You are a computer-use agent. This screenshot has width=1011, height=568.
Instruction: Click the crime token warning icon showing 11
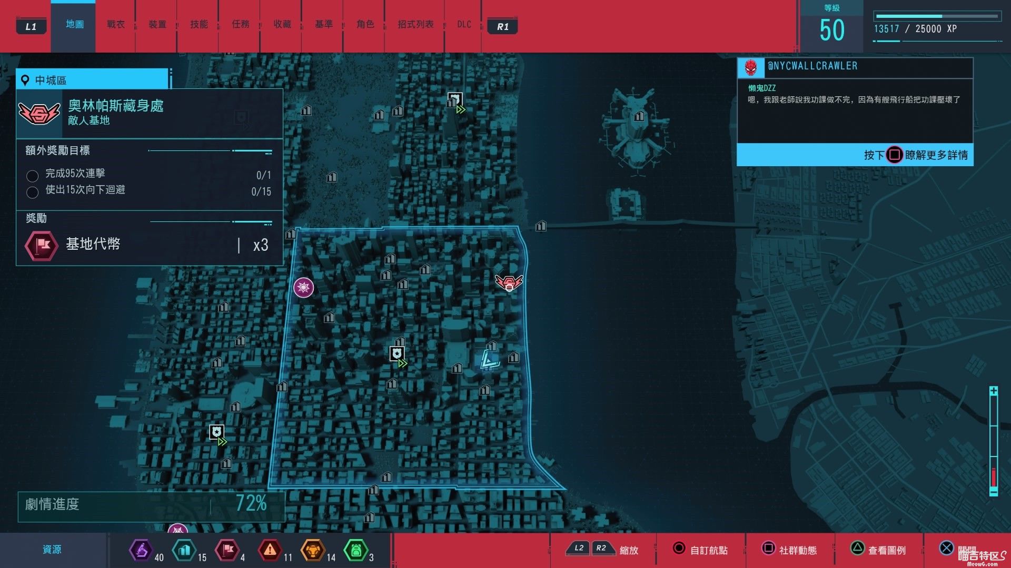point(270,551)
